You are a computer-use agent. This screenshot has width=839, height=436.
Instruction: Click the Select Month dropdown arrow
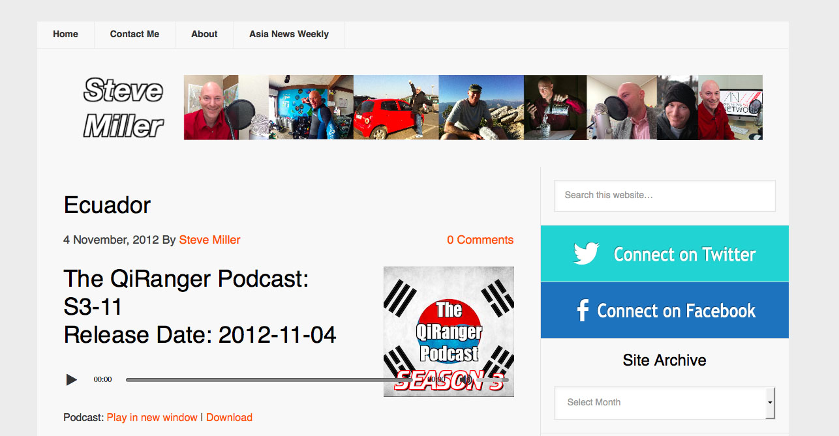[x=770, y=403]
